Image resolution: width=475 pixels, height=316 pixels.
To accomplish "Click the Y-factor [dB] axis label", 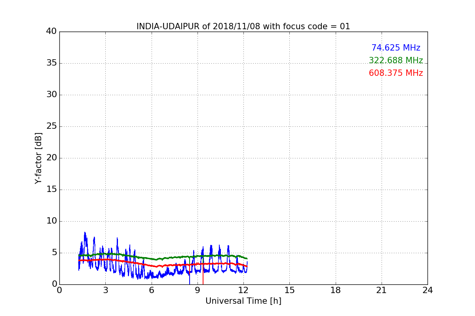I will (38, 158).
